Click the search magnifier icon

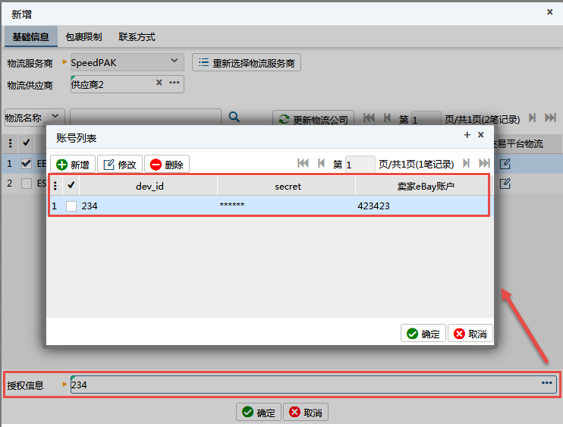234,118
